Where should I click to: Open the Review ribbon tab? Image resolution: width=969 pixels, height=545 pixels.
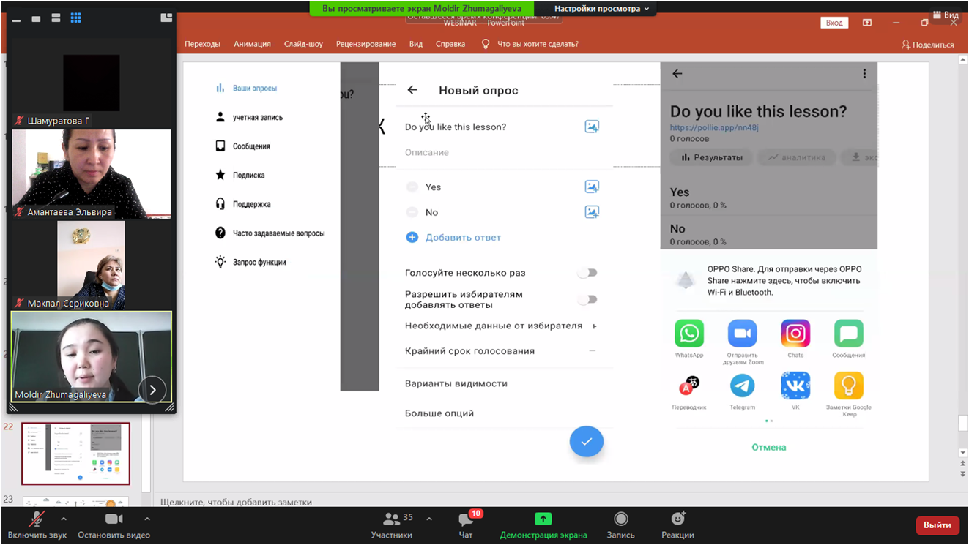(365, 44)
